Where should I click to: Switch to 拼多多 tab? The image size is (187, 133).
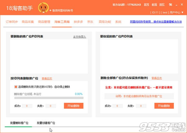tap(78, 22)
